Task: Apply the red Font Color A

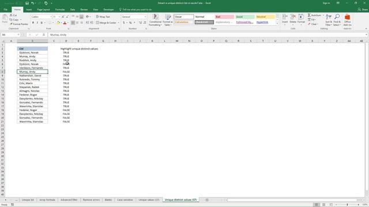Action: 65,23
